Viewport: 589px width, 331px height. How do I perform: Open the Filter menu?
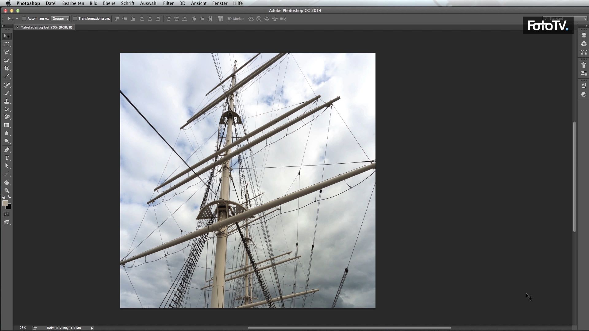pyautogui.click(x=168, y=3)
